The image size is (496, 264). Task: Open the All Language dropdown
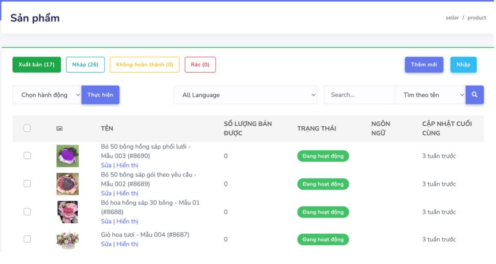[245, 95]
